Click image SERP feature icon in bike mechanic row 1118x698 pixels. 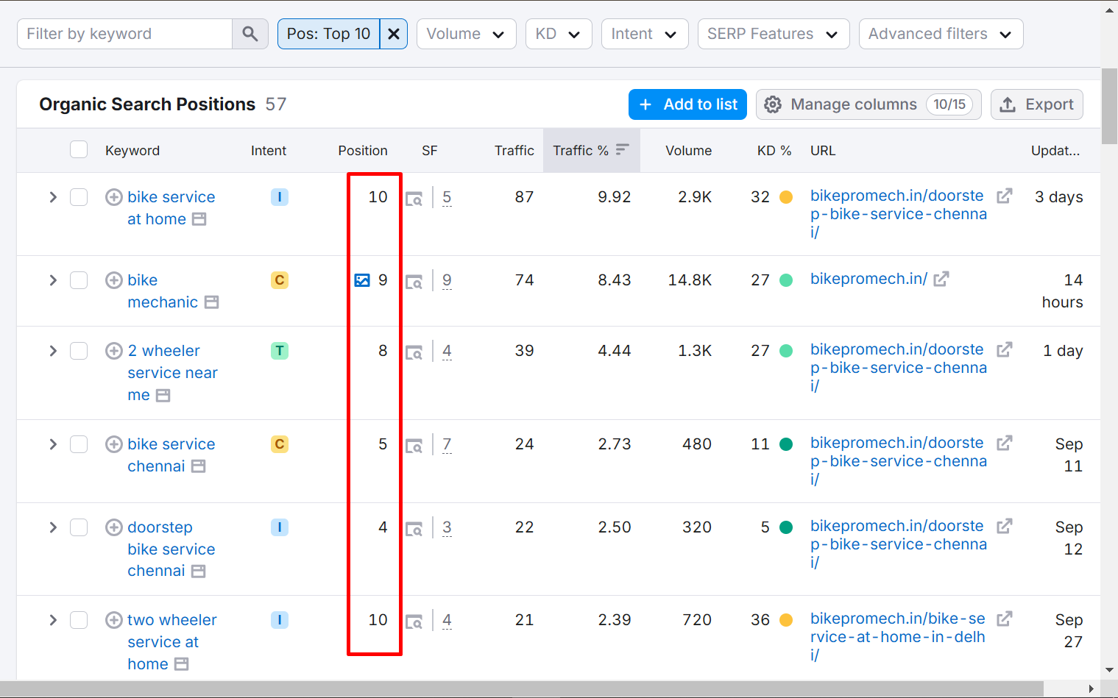click(362, 280)
